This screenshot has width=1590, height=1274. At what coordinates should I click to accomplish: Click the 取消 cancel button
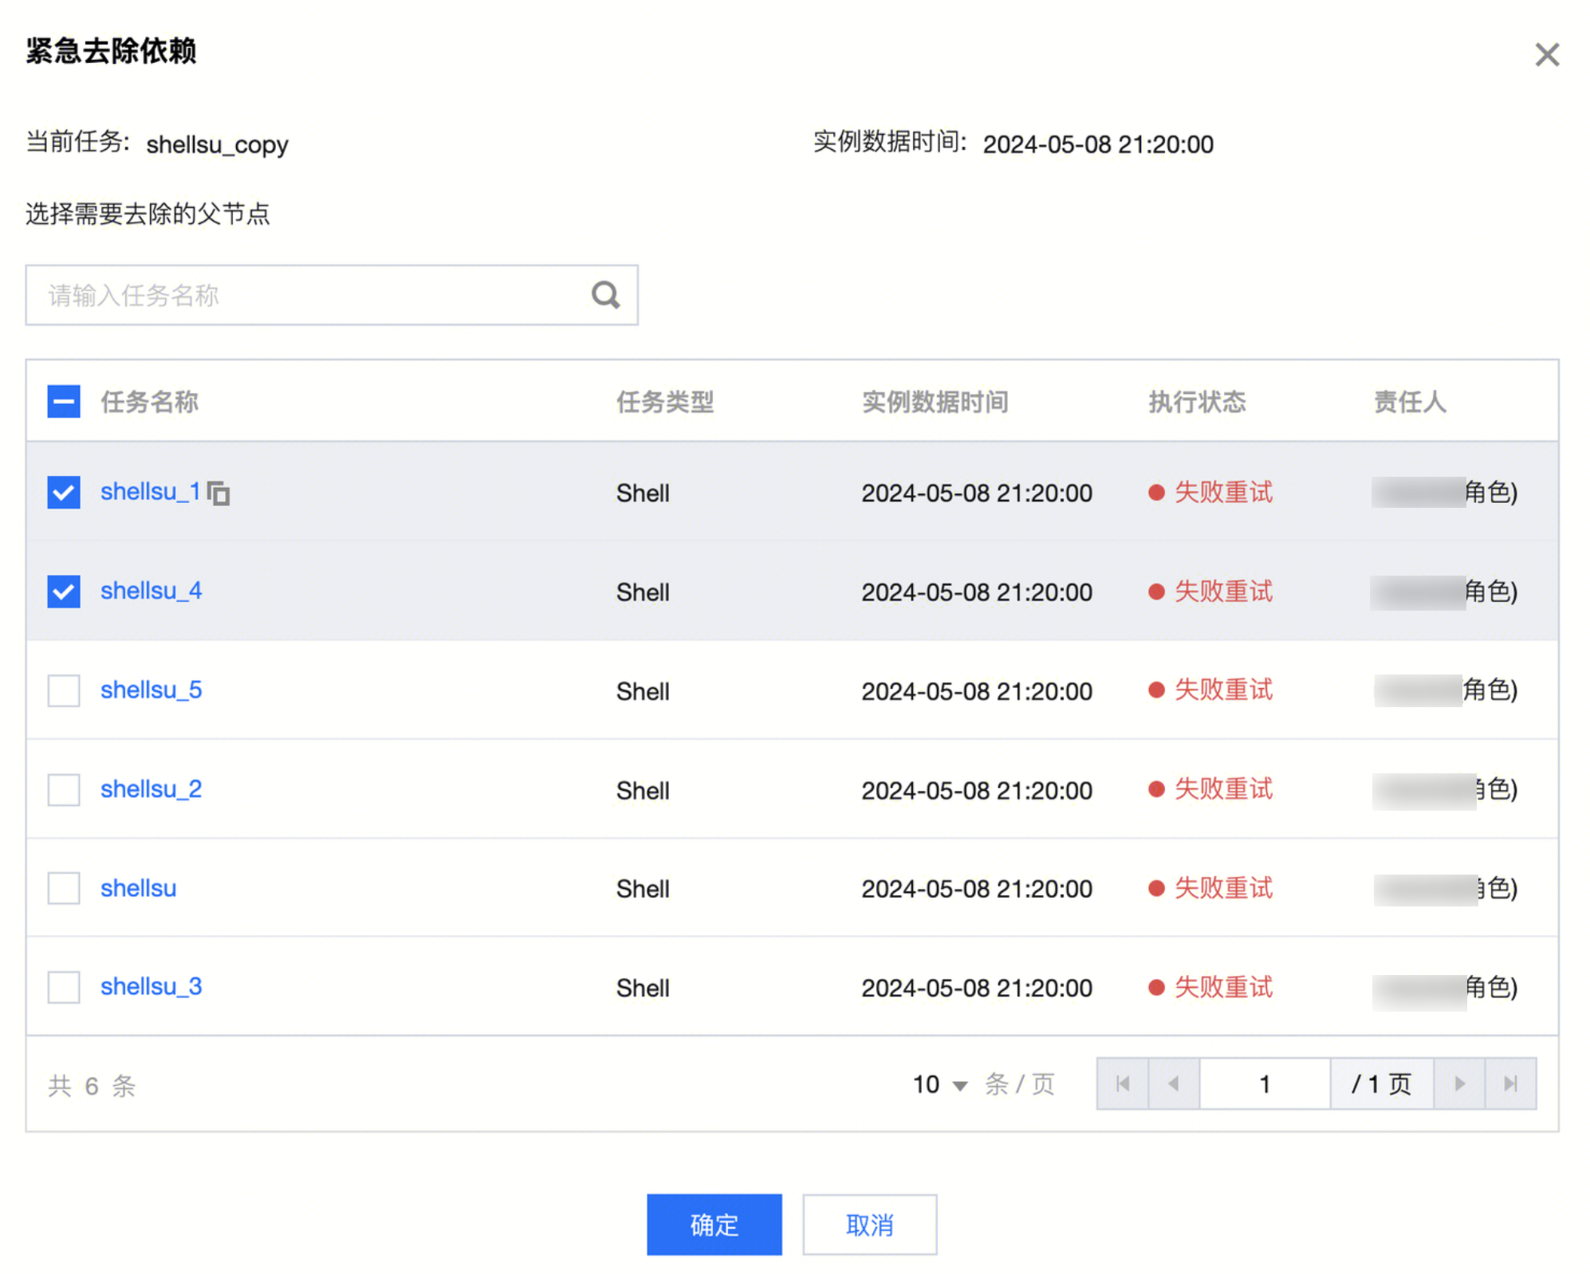pos(869,1225)
